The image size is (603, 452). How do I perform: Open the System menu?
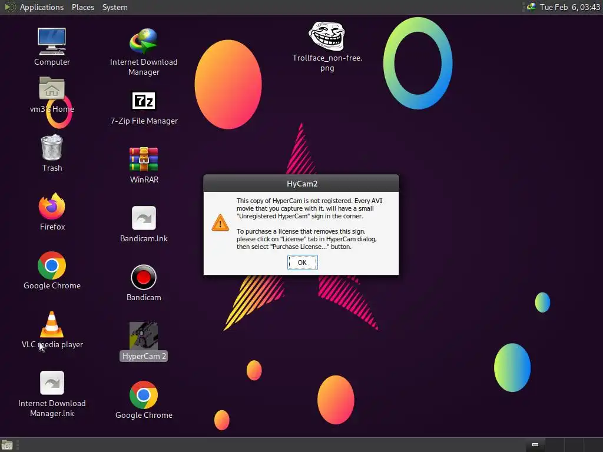point(115,7)
